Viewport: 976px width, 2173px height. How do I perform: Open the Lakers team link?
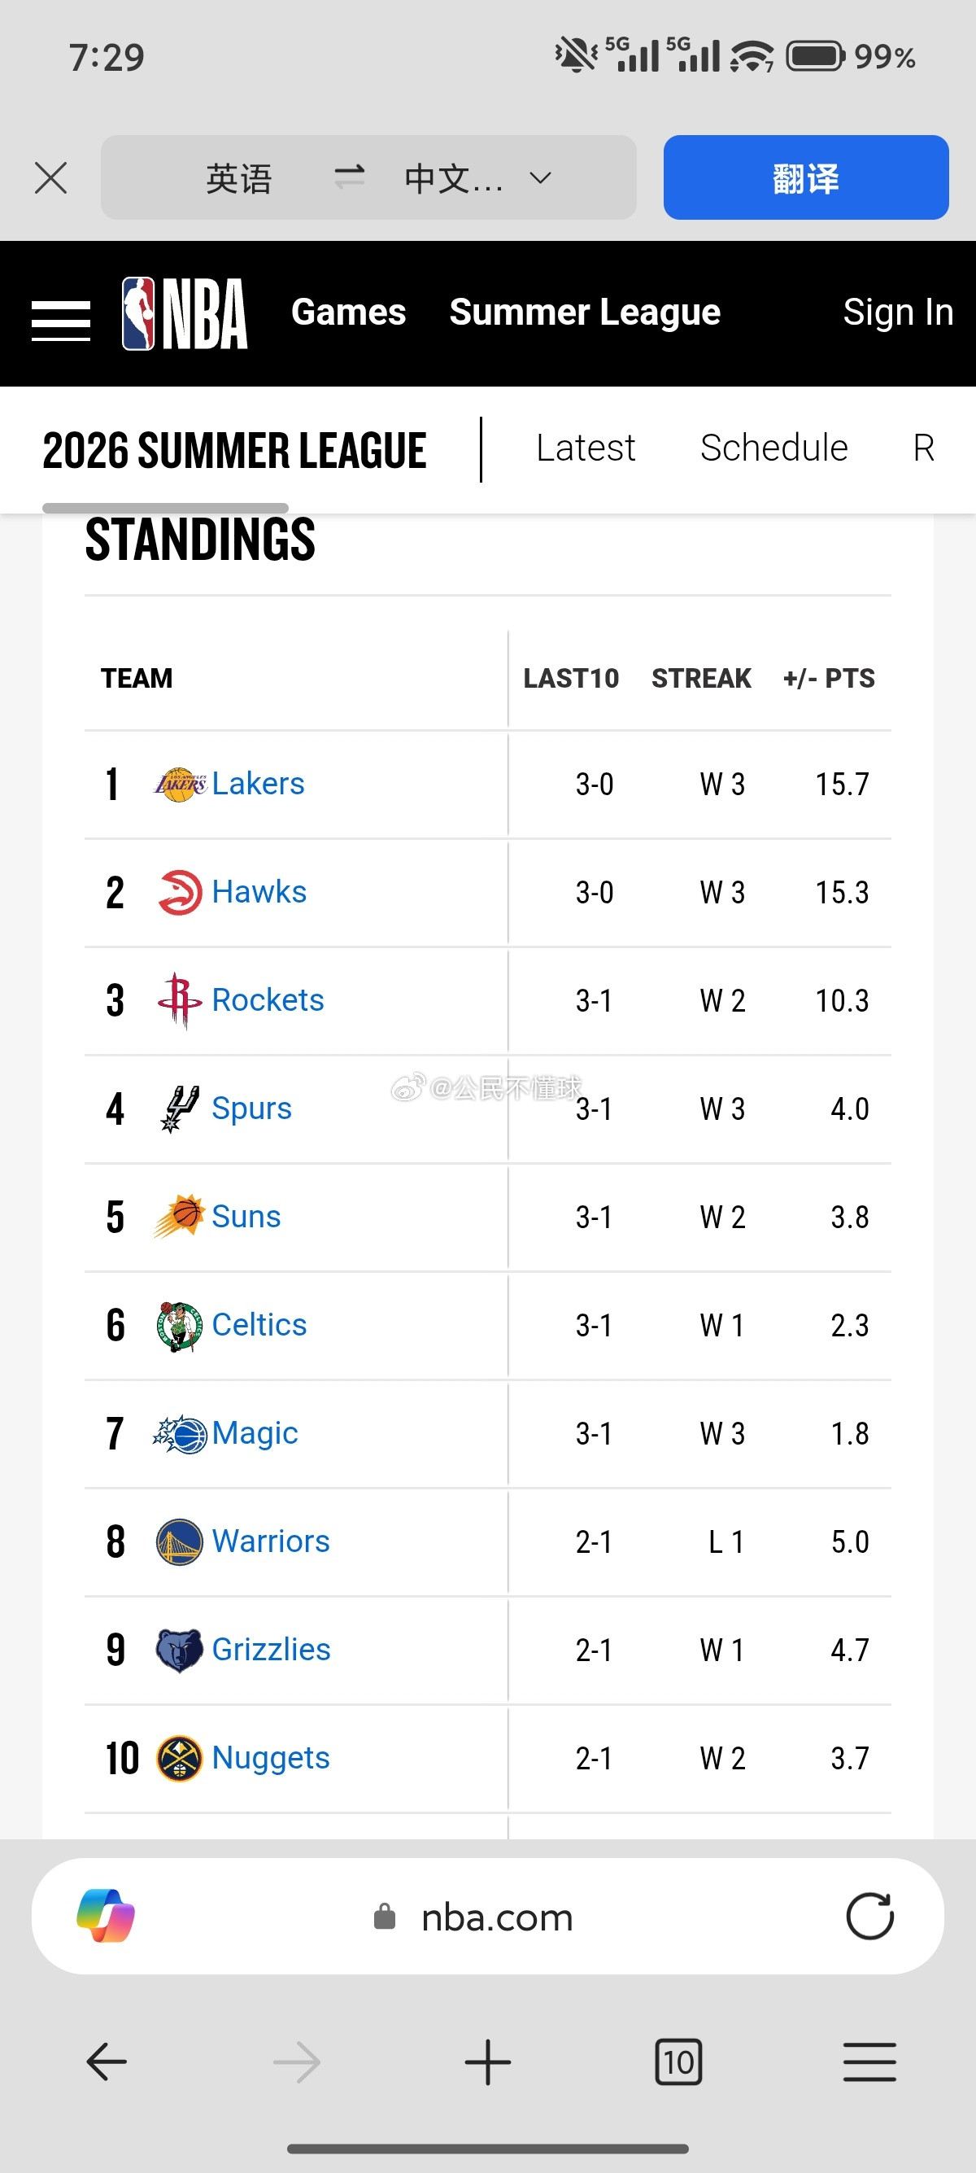pos(258,784)
